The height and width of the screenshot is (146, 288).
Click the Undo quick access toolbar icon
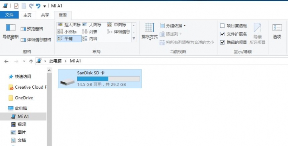pos(38,6)
